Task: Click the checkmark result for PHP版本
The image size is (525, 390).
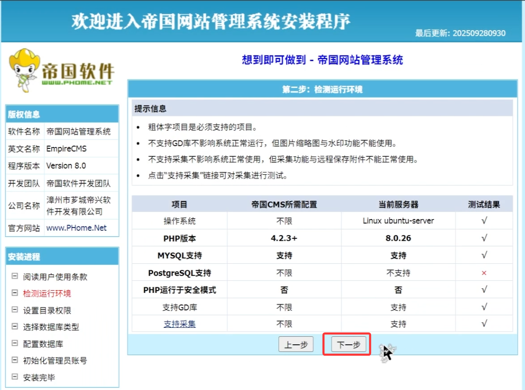Action: [484, 238]
